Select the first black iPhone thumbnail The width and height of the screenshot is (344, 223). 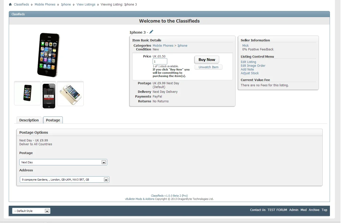tap(27, 93)
